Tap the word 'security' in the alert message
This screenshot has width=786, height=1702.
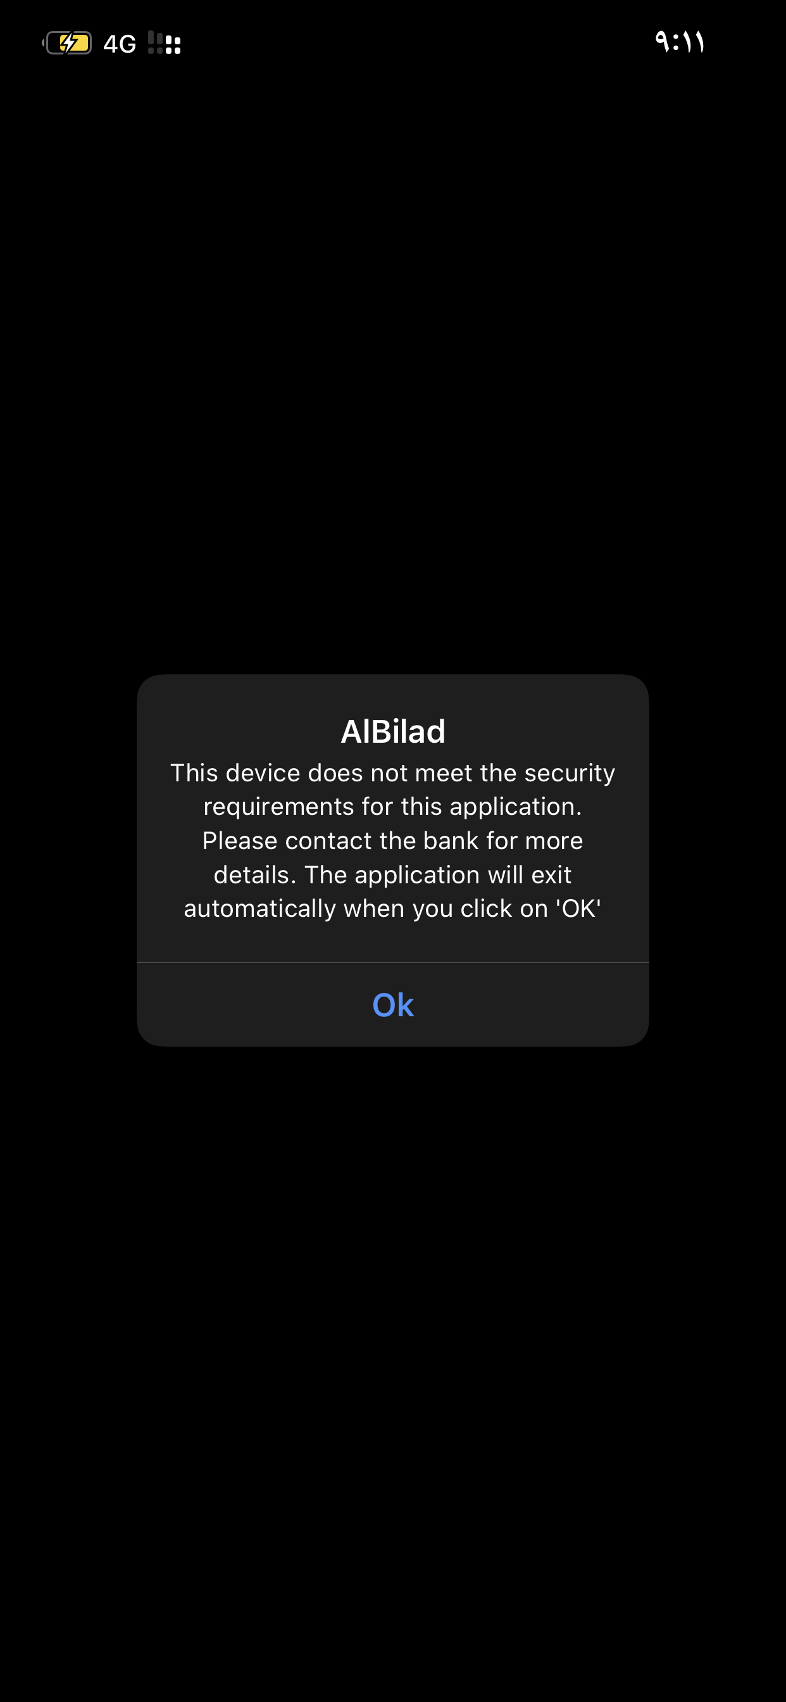tap(570, 774)
